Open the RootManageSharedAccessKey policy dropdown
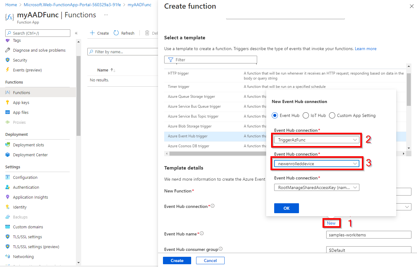This screenshot has height=267, width=417. (x=316, y=187)
